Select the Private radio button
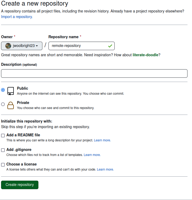 coord(3,104)
